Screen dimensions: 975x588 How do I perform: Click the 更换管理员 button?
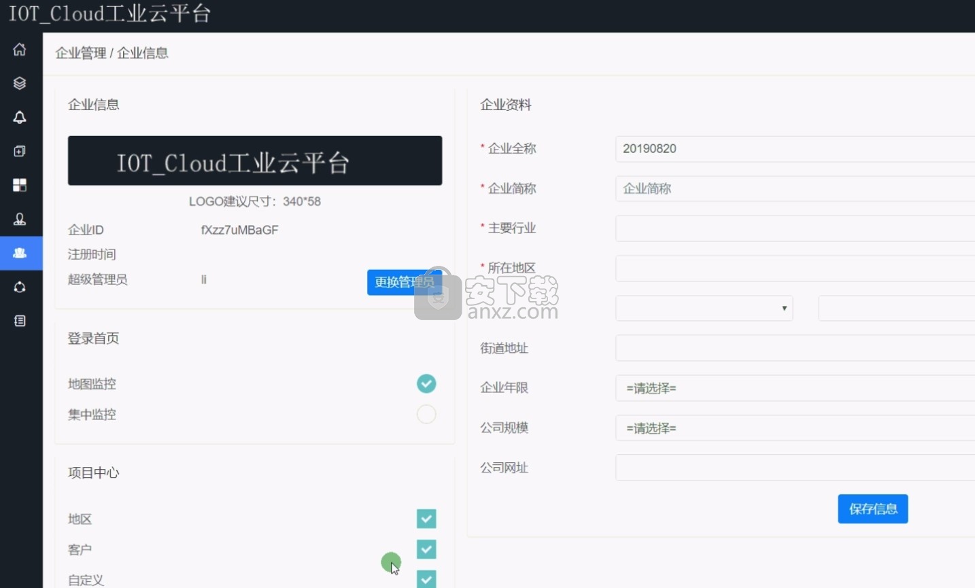[x=405, y=282]
